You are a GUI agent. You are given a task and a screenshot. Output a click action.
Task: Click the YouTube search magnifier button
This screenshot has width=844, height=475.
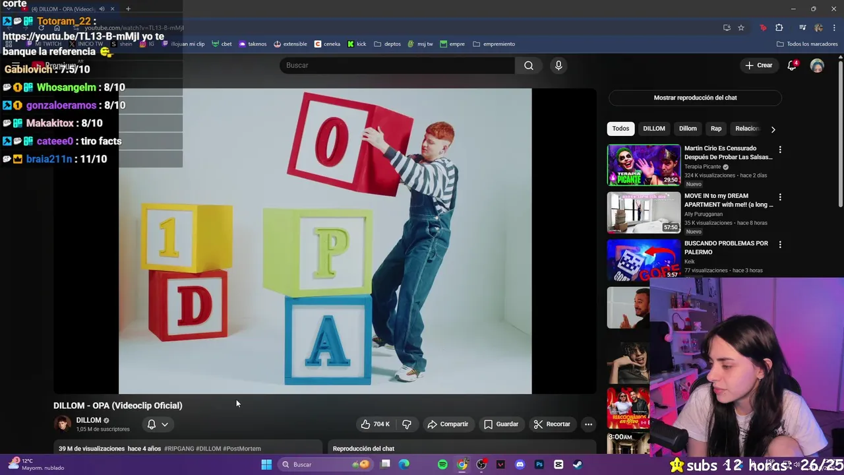coord(528,65)
